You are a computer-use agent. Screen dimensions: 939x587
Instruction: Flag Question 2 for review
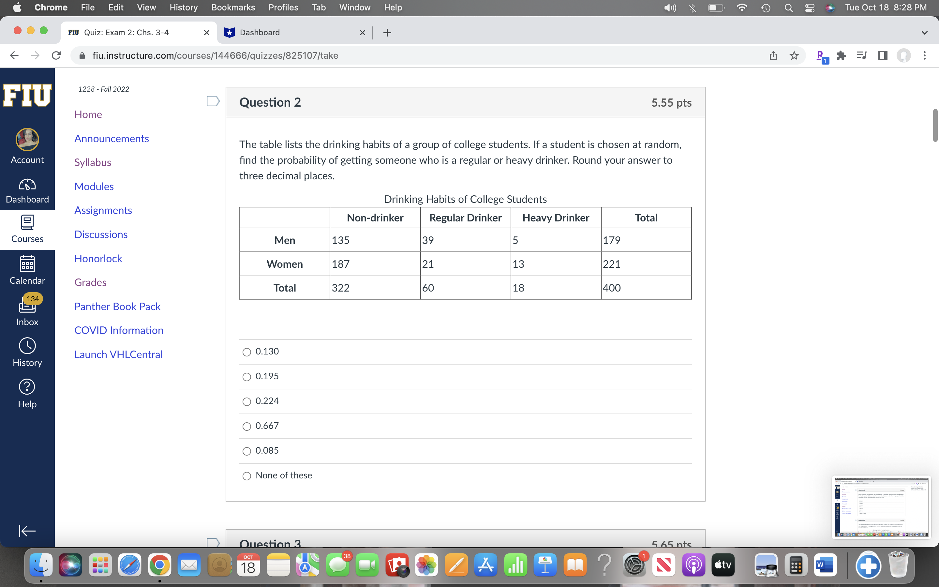click(x=213, y=101)
